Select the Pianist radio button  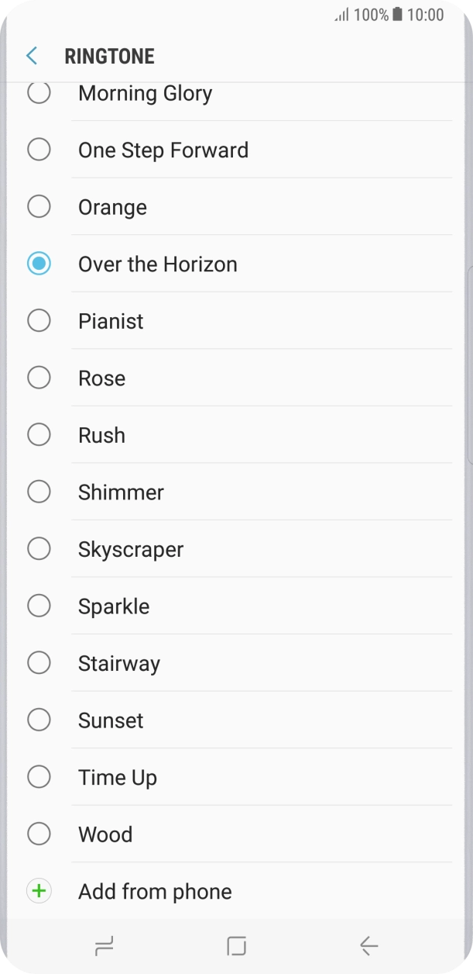[x=39, y=321]
